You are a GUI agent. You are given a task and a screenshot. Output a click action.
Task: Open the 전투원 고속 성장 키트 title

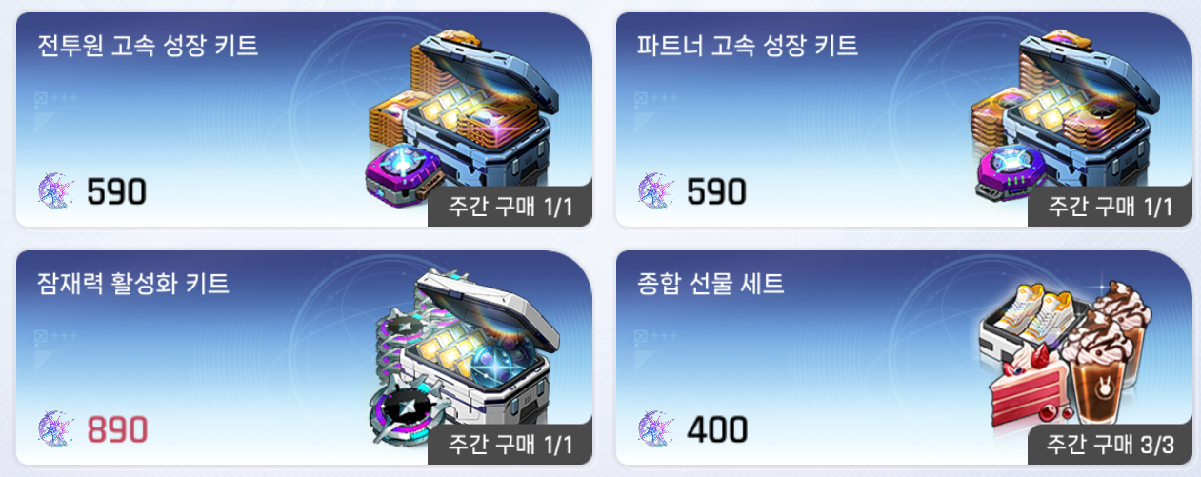pyautogui.click(x=148, y=46)
